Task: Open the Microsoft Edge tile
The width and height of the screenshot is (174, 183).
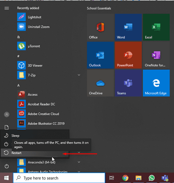Action: (x=156, y=83)
